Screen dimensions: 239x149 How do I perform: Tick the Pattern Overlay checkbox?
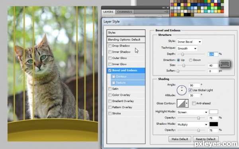pyautogui.click(x=110, y=107)
